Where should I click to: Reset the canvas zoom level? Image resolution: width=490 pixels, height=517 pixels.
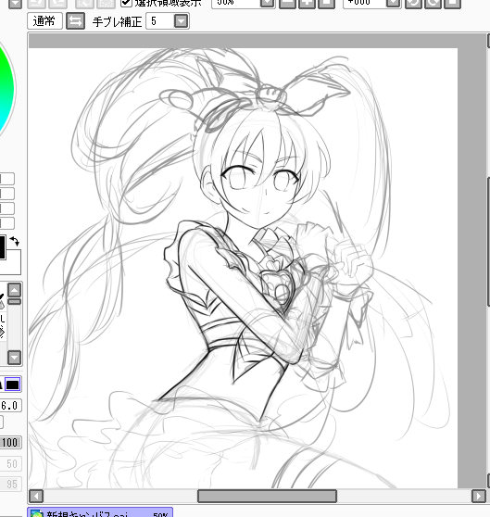pos(327,3)
